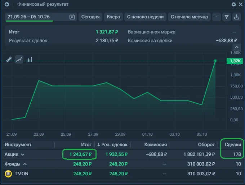Download the report via export icon
The height and width of the screenshot is (185, 245).
[x=237, y=17]
